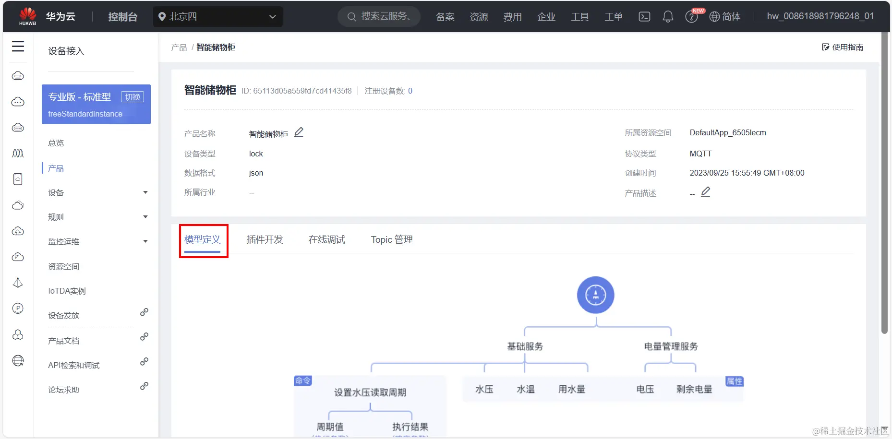
Task: Open the 企业 top menu
Action: (546, 17)
